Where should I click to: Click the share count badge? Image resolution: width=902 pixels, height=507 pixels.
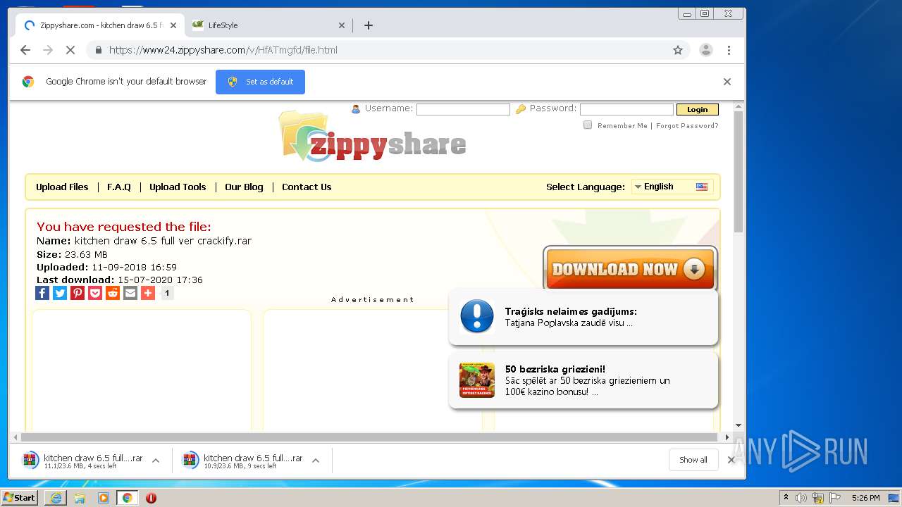[167, 293]
